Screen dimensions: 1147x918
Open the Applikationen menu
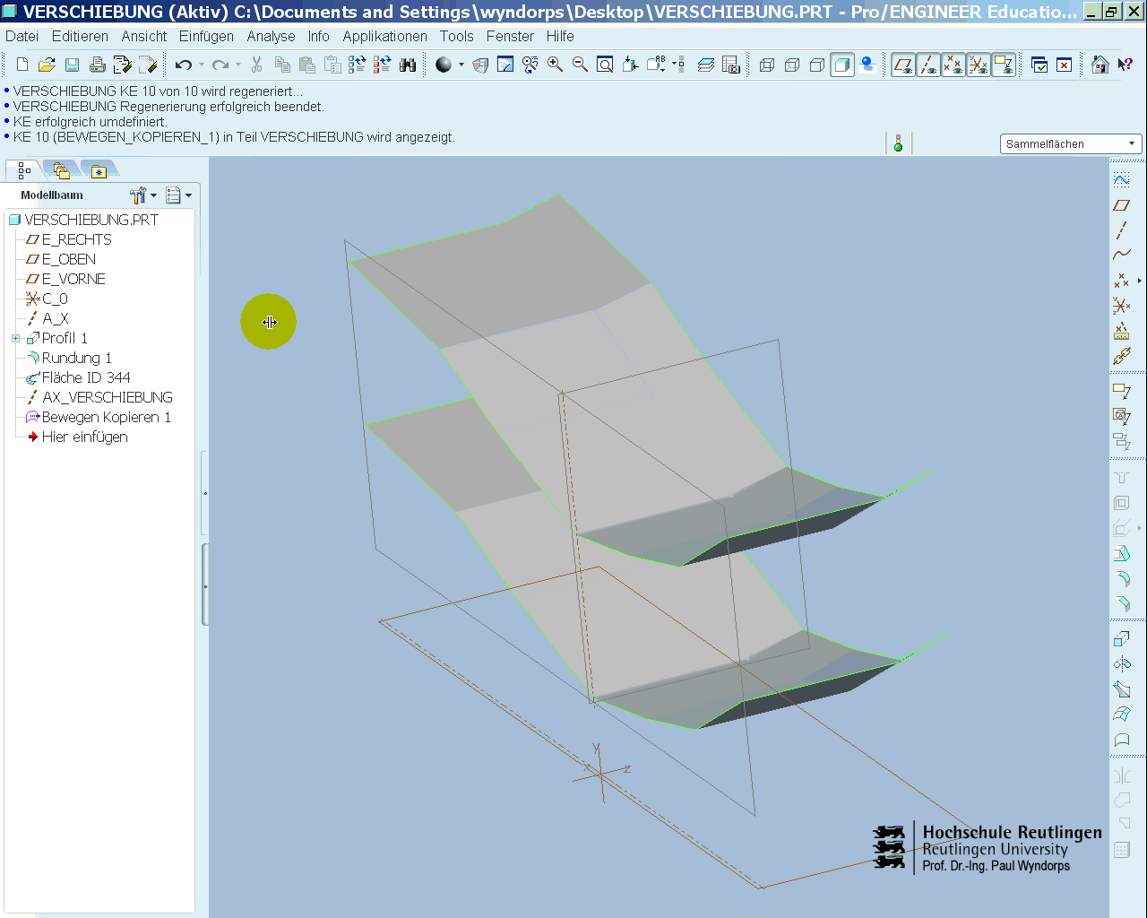pos(384,36)
